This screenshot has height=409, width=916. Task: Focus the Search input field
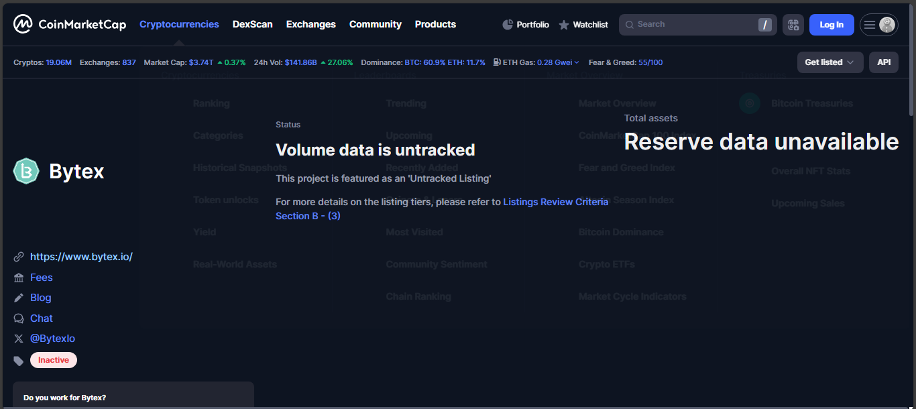(x=698, y=25)
